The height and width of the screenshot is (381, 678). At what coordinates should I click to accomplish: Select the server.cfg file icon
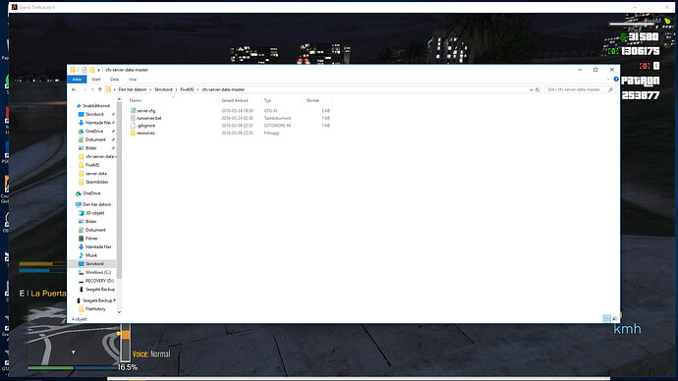pos(133,111)
